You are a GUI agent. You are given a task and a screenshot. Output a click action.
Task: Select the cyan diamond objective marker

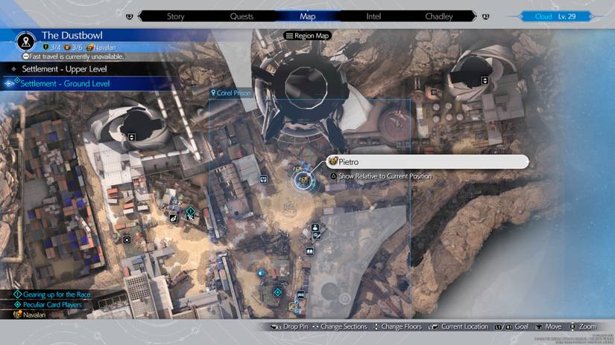278,292
